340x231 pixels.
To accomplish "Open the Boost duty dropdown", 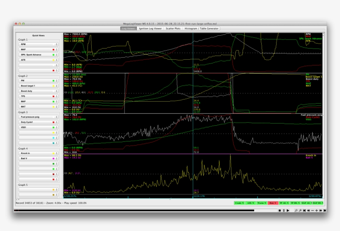I will pyautogui.click(x=39, y=91).
